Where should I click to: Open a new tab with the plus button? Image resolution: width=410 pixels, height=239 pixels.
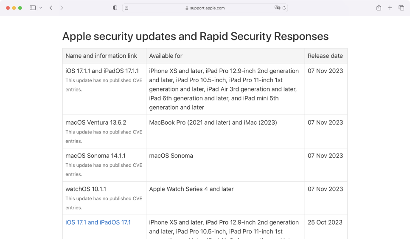click(390, 8)
